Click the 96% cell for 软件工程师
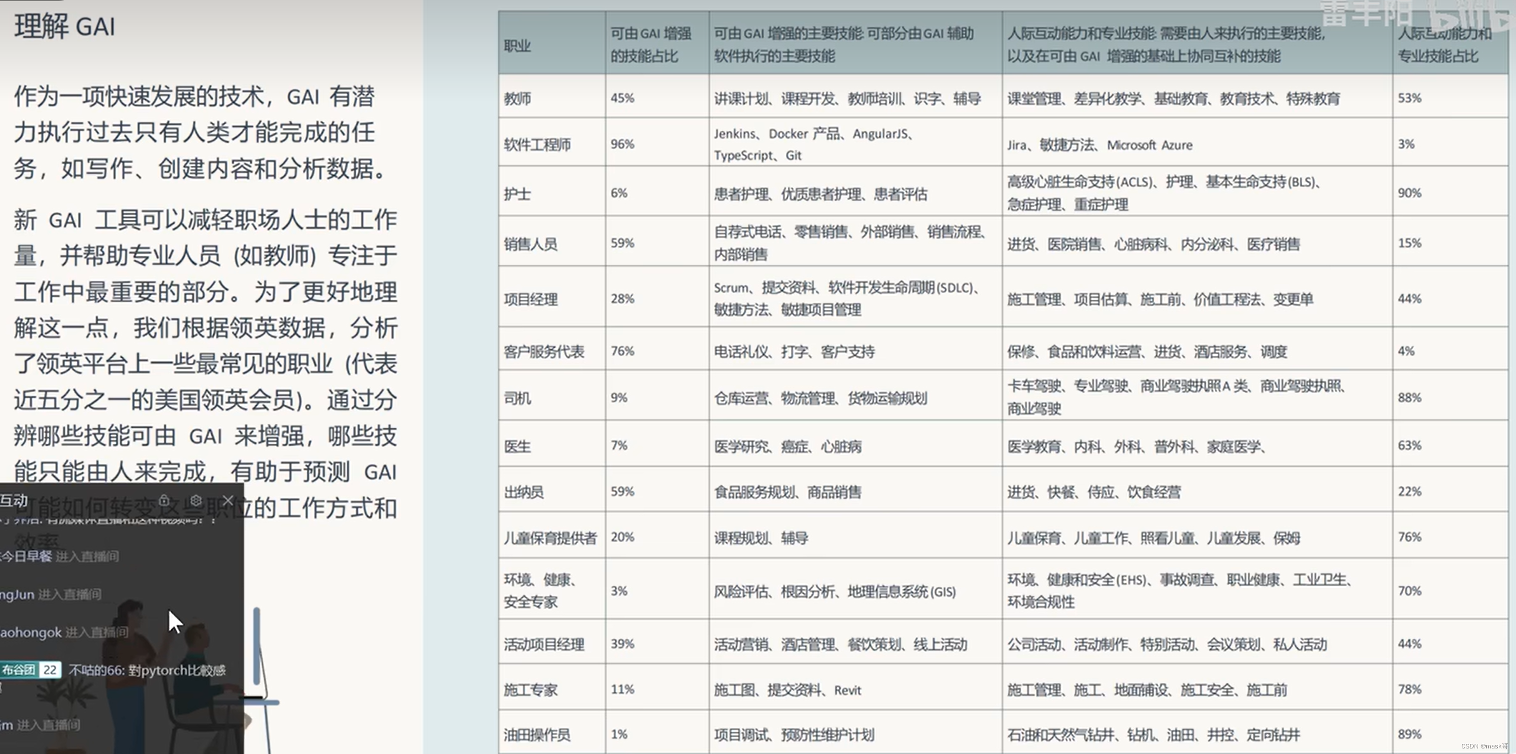The height and width of the screenshot is (754, 1516). pyautogui.click(x=622, y=144)
